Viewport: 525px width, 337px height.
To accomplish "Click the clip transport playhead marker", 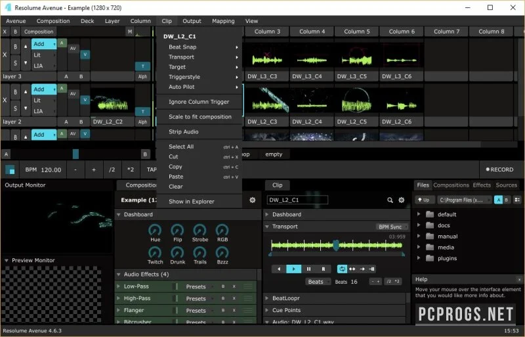I will click(x=336, y=245).
